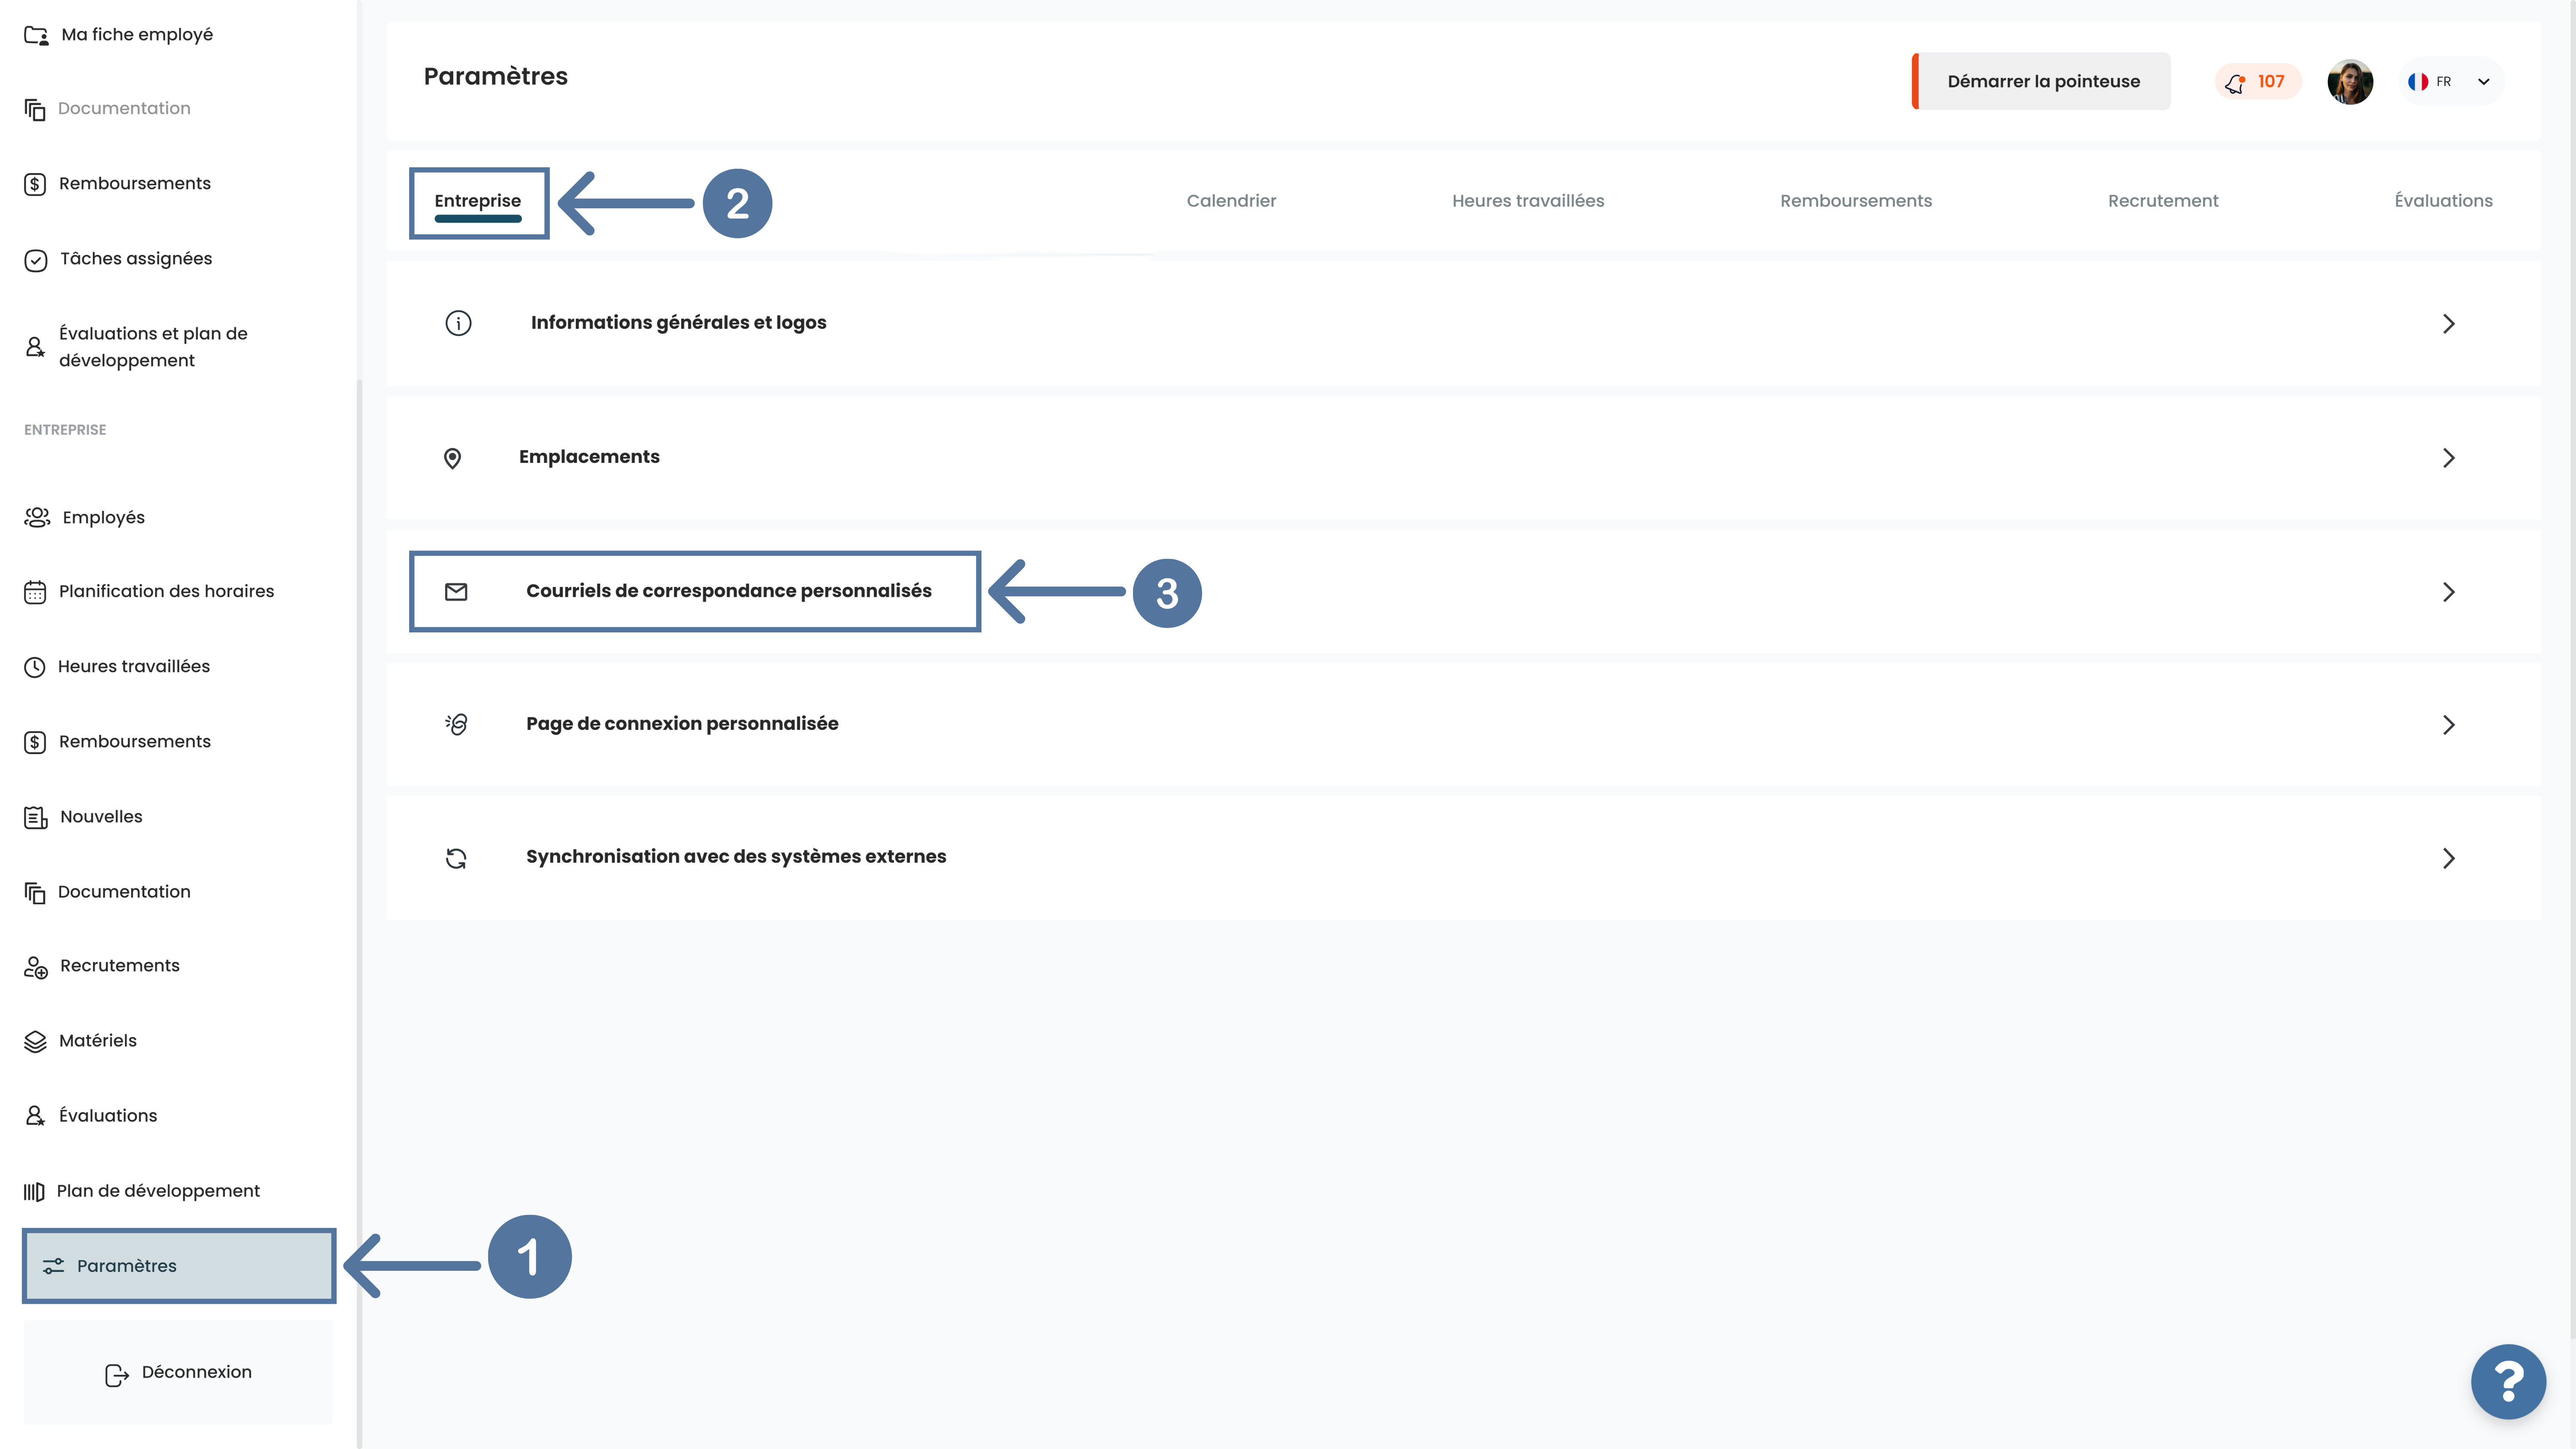The width and height of the screenshot is (2576, 1449).
Task: Click the Évaluations et plan de développement icon
Action: [35, 347]
